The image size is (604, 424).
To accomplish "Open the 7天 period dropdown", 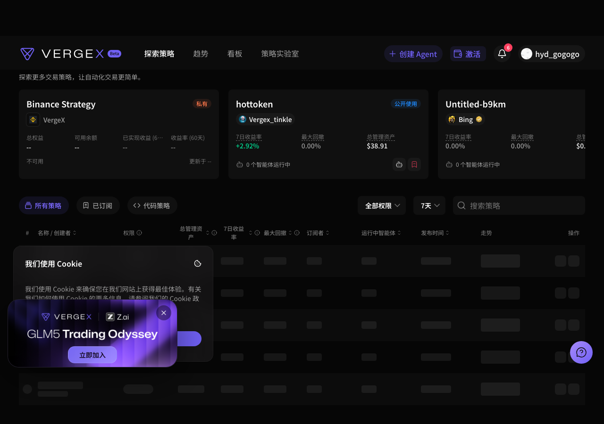I will pos(429,205).
